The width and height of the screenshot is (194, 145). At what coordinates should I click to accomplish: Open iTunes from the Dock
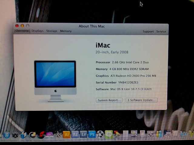7,135
